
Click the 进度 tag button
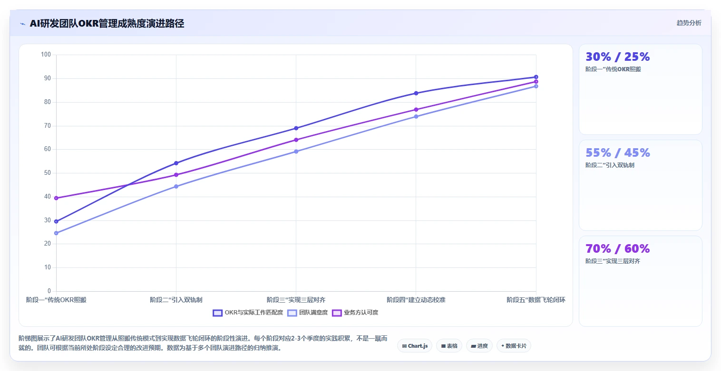click(x=479, y=346)
